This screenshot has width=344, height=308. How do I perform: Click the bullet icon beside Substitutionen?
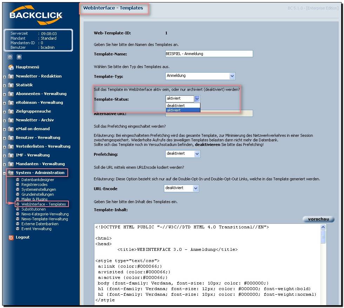(18, 209)
